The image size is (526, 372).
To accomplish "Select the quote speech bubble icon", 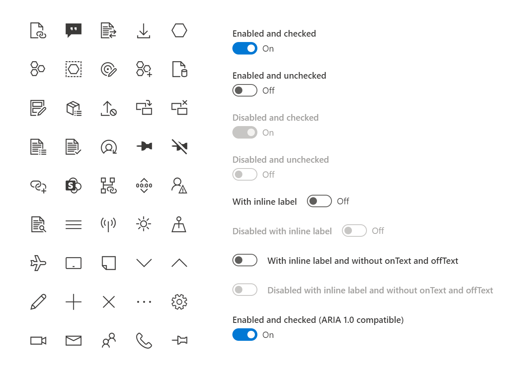I will click(x=74, y=30).
